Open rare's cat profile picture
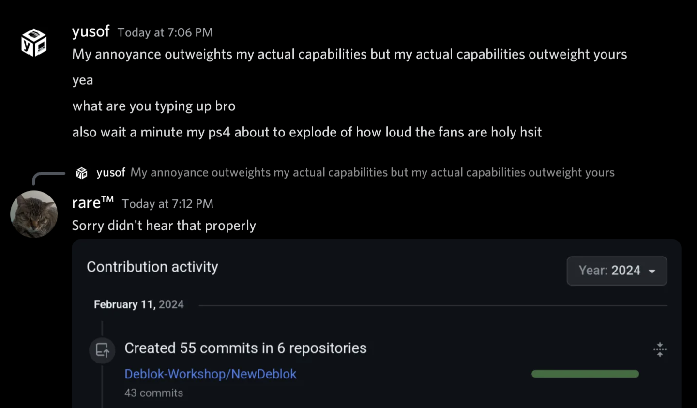Image resolution: width=697 pixels, height=408 pixels. 34,214
